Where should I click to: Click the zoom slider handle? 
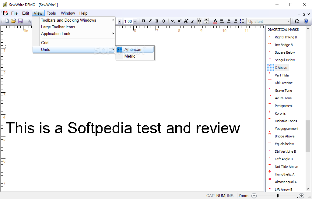pyautogui.click(x=278, y=196)
